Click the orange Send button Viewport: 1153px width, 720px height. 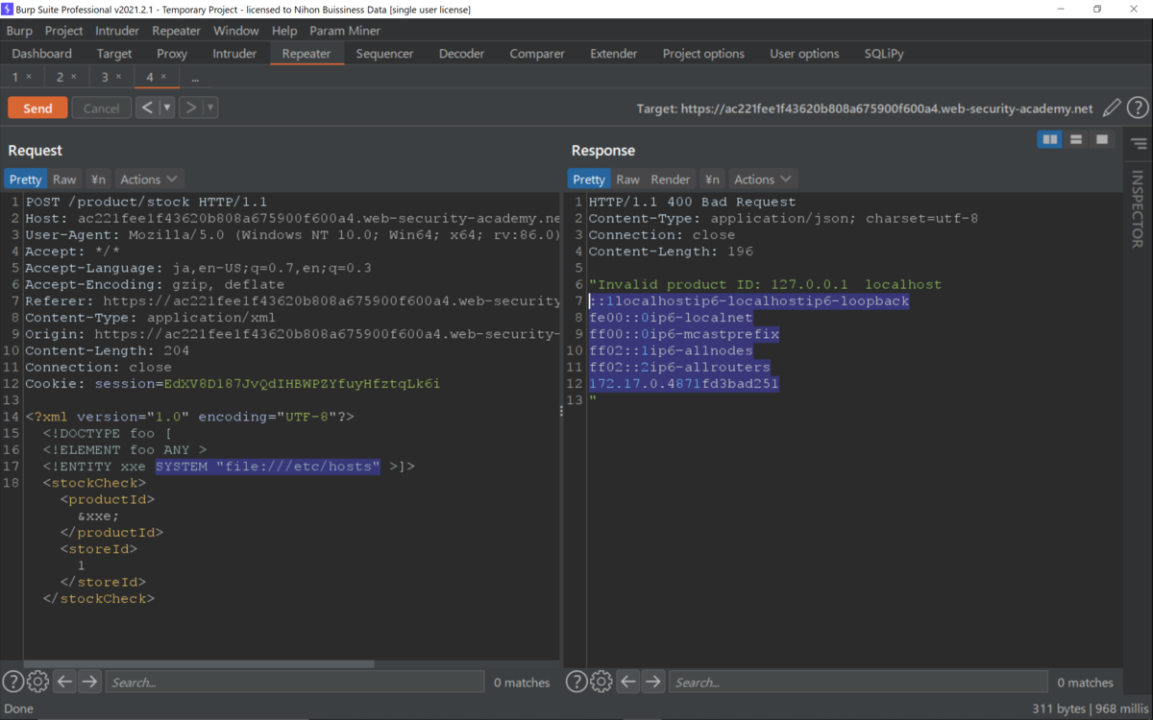point(37,108)
